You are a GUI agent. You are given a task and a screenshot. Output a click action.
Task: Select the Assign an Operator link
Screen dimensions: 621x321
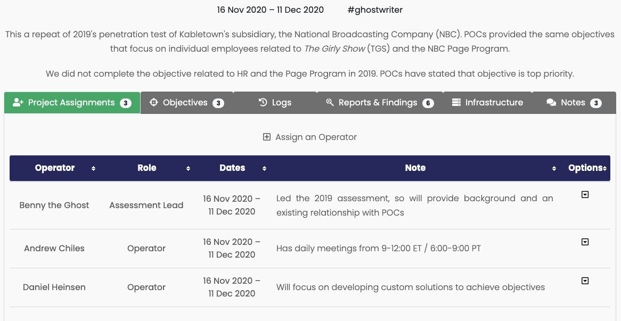[x=316, y=137]
